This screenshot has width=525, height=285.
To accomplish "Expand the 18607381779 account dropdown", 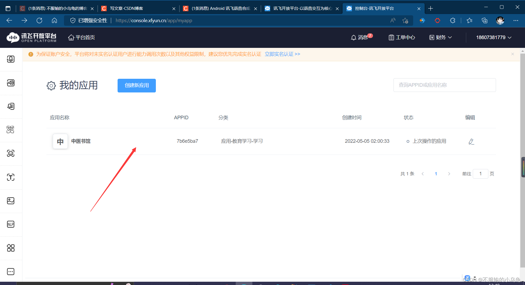I will click(494, 37).
